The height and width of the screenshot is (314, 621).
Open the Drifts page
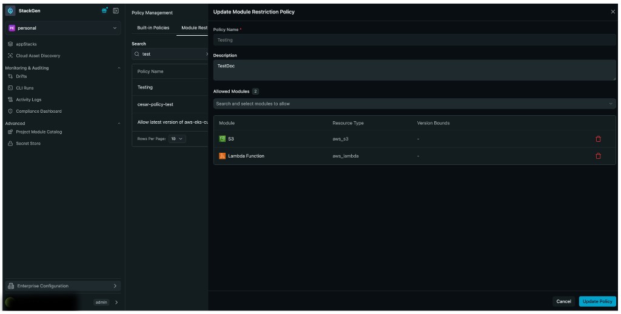21,76
